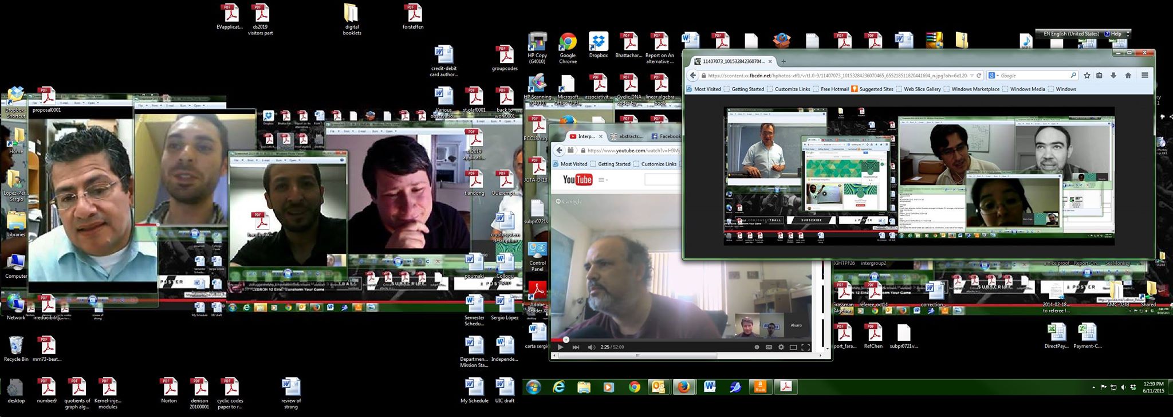The image size is (1173, 417).
Task: Open volume control in the system tray
Action: pos(1123,388)
